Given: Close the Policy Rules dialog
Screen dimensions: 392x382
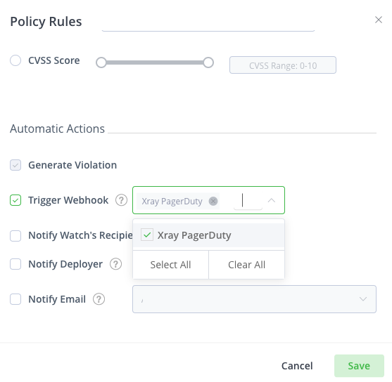Looking at the screenshot, I should coord(379,20).
